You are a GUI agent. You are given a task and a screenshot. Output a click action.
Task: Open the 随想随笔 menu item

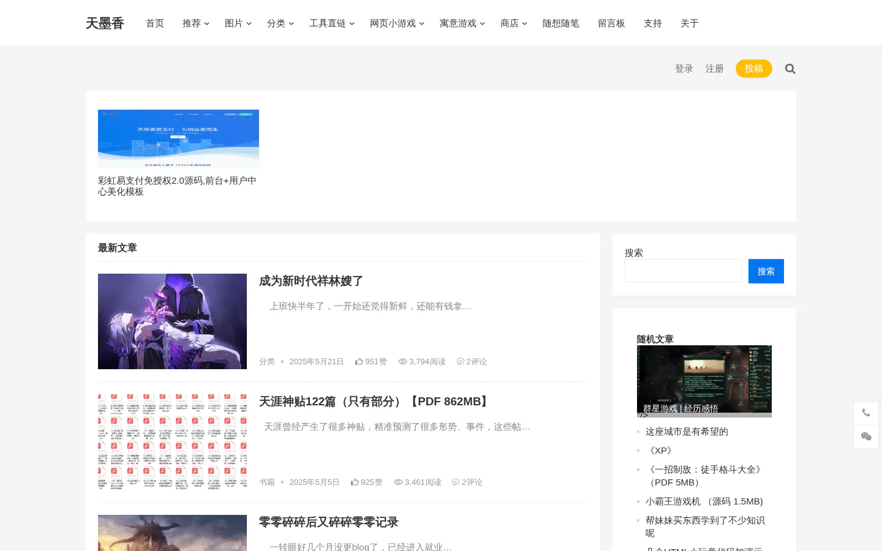coord(561,23)
